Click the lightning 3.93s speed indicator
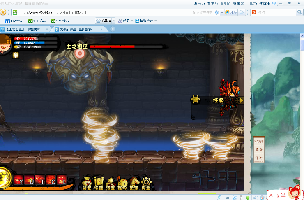This screenshot has width=304, height=200. (223, 198)
